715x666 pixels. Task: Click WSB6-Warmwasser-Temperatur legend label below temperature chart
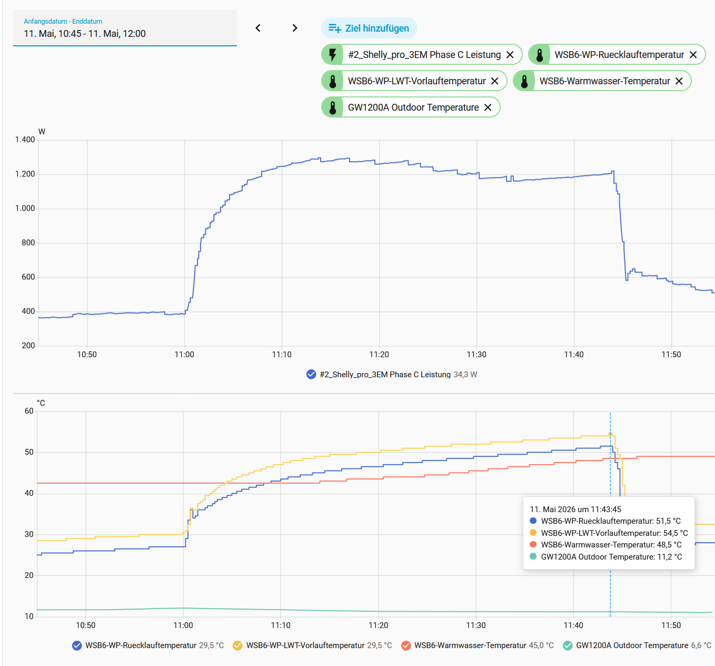(x=470, y=645)
